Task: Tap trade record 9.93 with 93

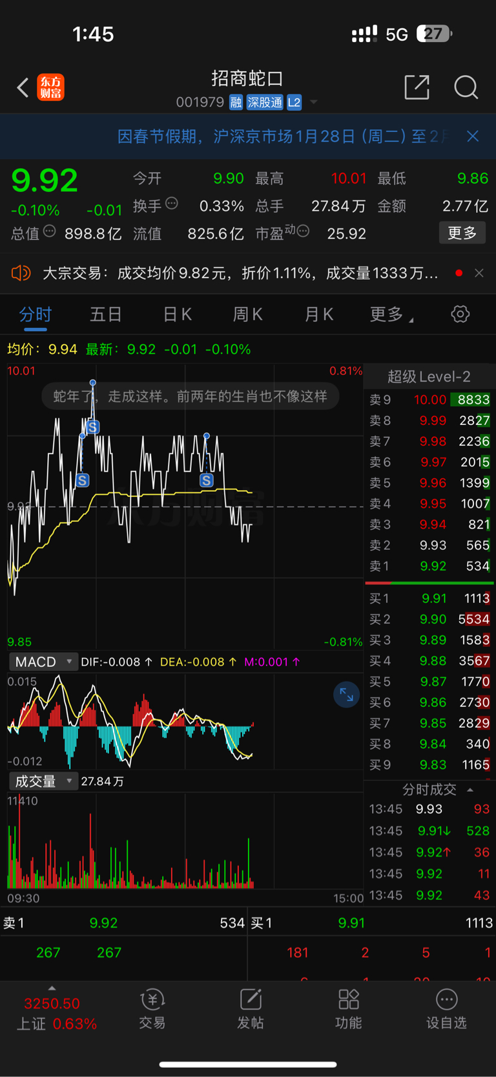Action: (429, 809)
